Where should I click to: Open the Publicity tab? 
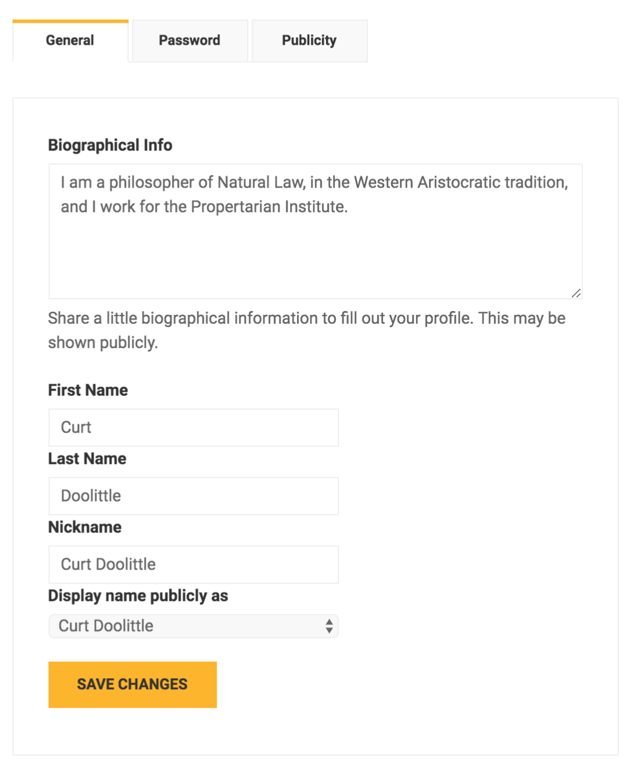(309, 41)
